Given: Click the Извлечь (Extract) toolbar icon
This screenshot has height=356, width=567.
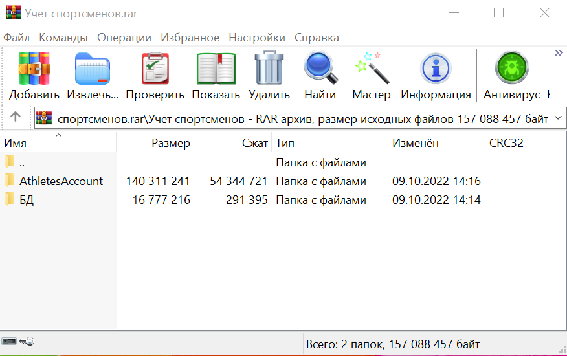Looking at the screenshot, I should [93, 69].
